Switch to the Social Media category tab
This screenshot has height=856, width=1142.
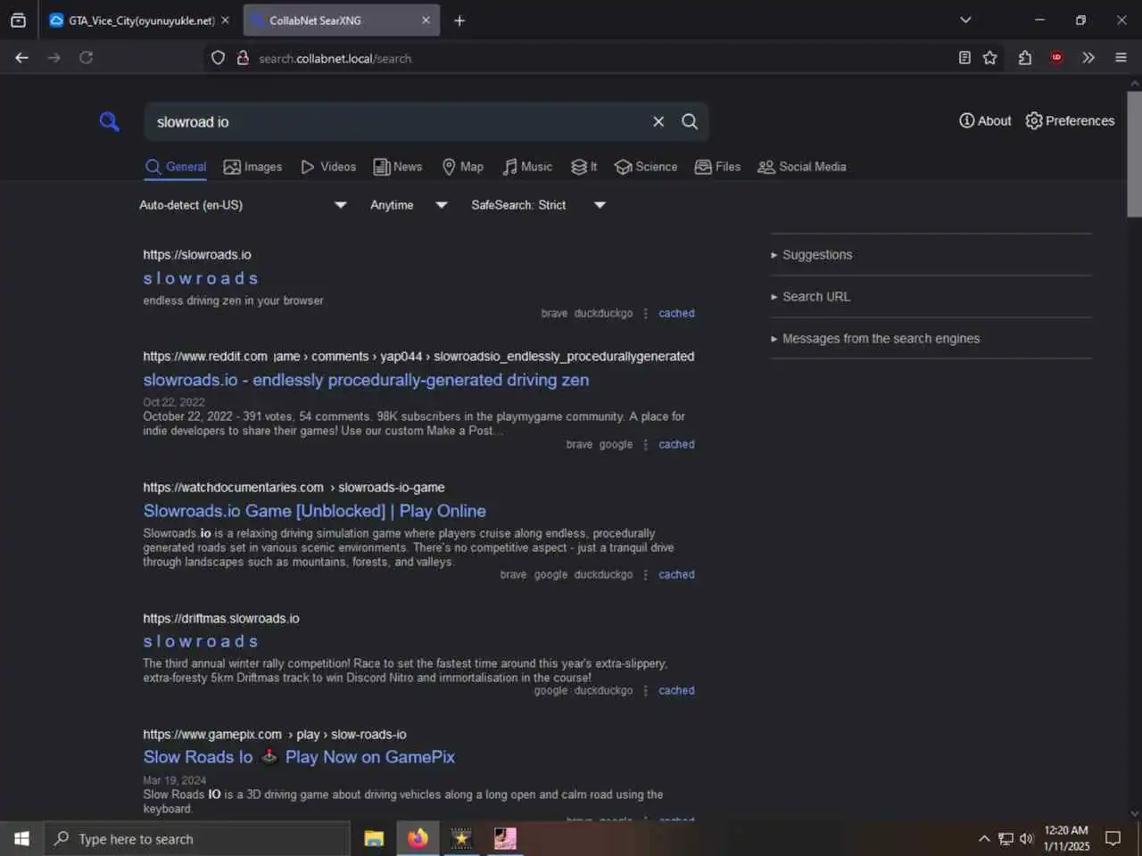point(802,167)
